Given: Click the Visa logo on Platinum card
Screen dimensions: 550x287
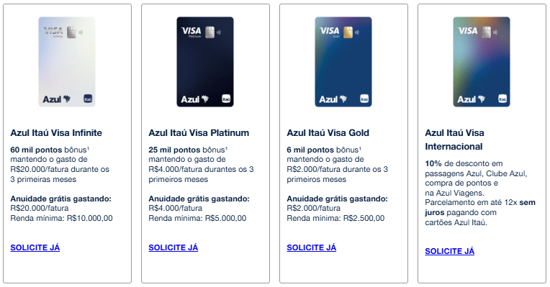Looking at the screenshot, I should (x=191, y=31).
